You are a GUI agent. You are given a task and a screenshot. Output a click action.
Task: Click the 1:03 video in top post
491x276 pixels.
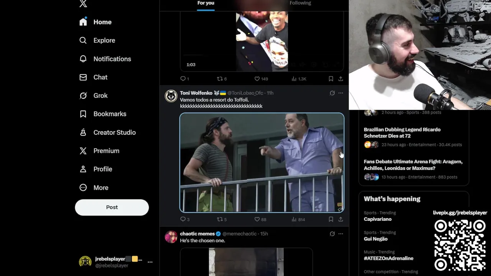tap(262, 41)
